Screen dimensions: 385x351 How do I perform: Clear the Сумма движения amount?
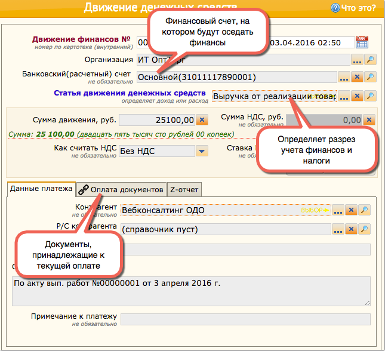click(202, 119)
